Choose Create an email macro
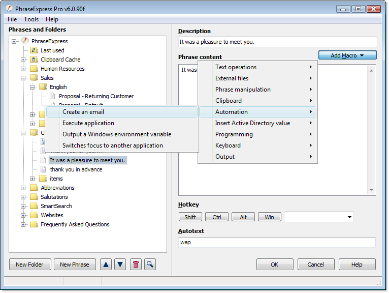The width and height of the screenshot is (389, 293). (122, 112)
